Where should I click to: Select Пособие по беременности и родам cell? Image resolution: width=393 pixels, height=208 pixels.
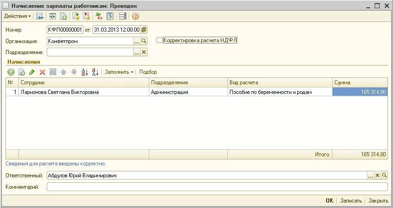point(280,92)
